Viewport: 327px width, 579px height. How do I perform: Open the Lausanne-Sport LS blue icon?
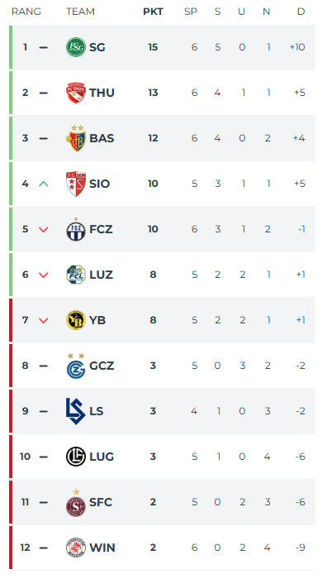click(x=76, y=411)
